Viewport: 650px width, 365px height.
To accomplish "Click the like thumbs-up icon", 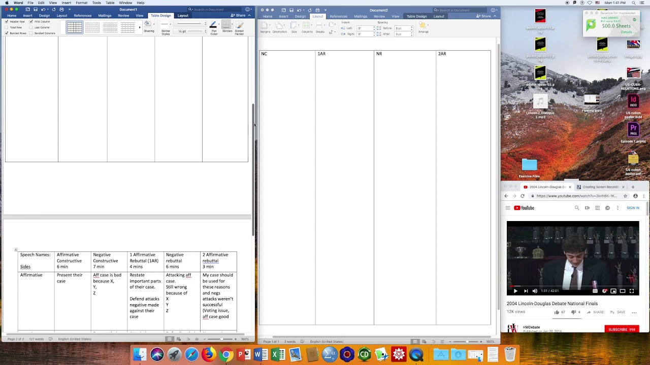I will click(557, 312).
